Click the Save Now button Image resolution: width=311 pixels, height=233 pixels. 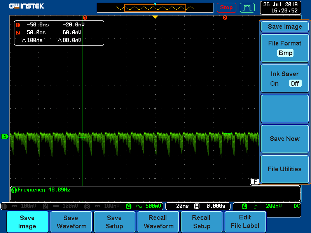(x=285, y=139)
